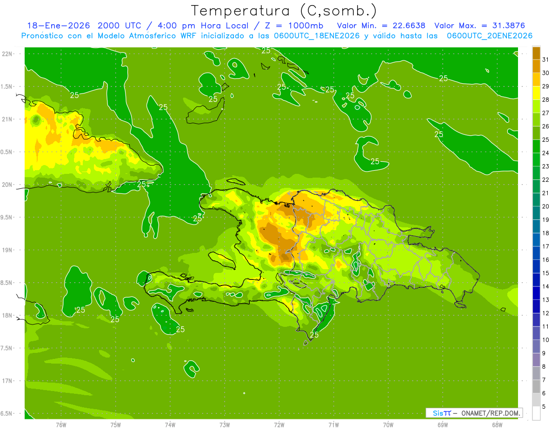This screenshot has width=558, height=431.
Task: Select the dark blue legend swatch between 13 and 14
Action: pos(536,293)
